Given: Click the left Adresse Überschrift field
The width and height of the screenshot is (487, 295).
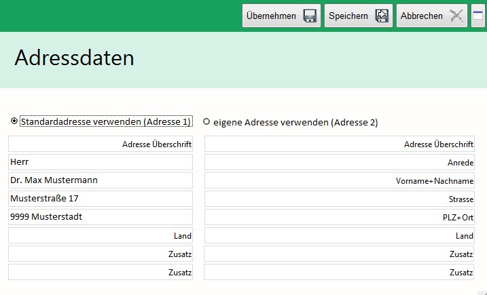Looking at the screenshot, I should [101, 144].
